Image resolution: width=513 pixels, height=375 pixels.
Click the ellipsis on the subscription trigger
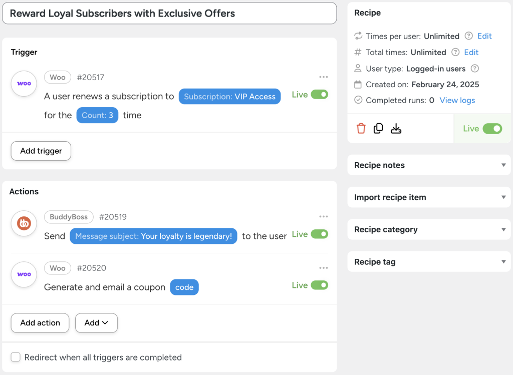323,77
